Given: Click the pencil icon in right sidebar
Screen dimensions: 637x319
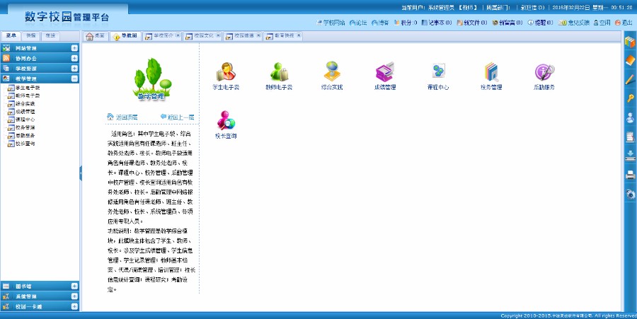Looking at the screenshot, I should (x=630, y=79).
